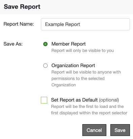Enable the Set Report as Default checkbox
133x139 pixels.
[44, 100]
